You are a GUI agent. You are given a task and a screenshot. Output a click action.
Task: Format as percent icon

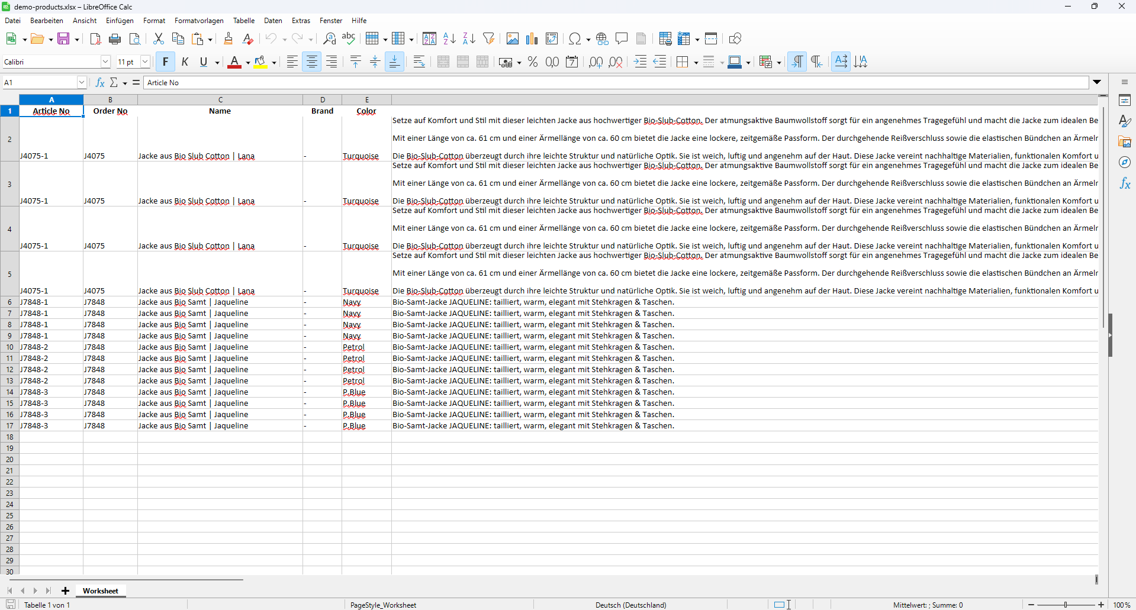point(533,62)
